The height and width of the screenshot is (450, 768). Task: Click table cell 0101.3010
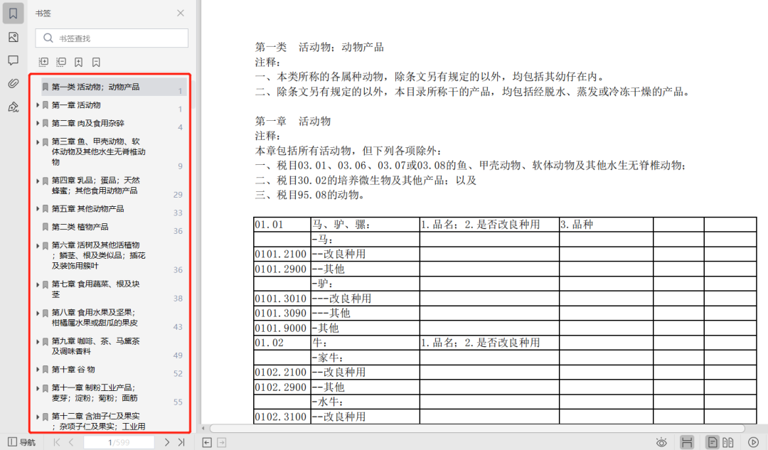(x=282, y=298)
